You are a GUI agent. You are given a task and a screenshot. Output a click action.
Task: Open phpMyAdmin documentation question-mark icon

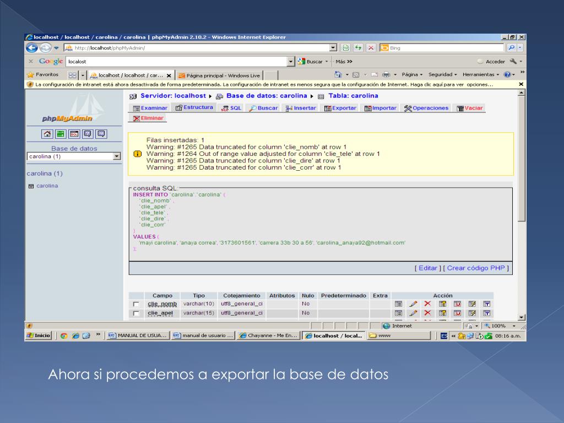pos(88,134)
